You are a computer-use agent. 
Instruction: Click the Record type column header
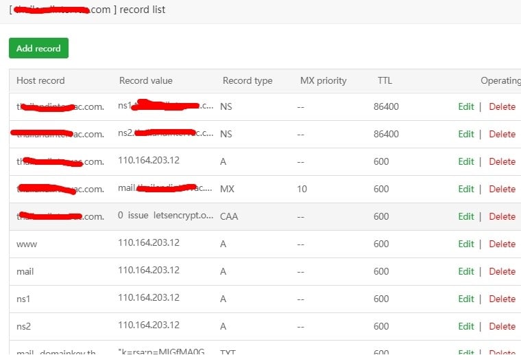pos(247,80)
